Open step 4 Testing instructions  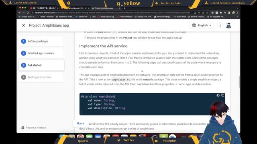tap(41, 77)
